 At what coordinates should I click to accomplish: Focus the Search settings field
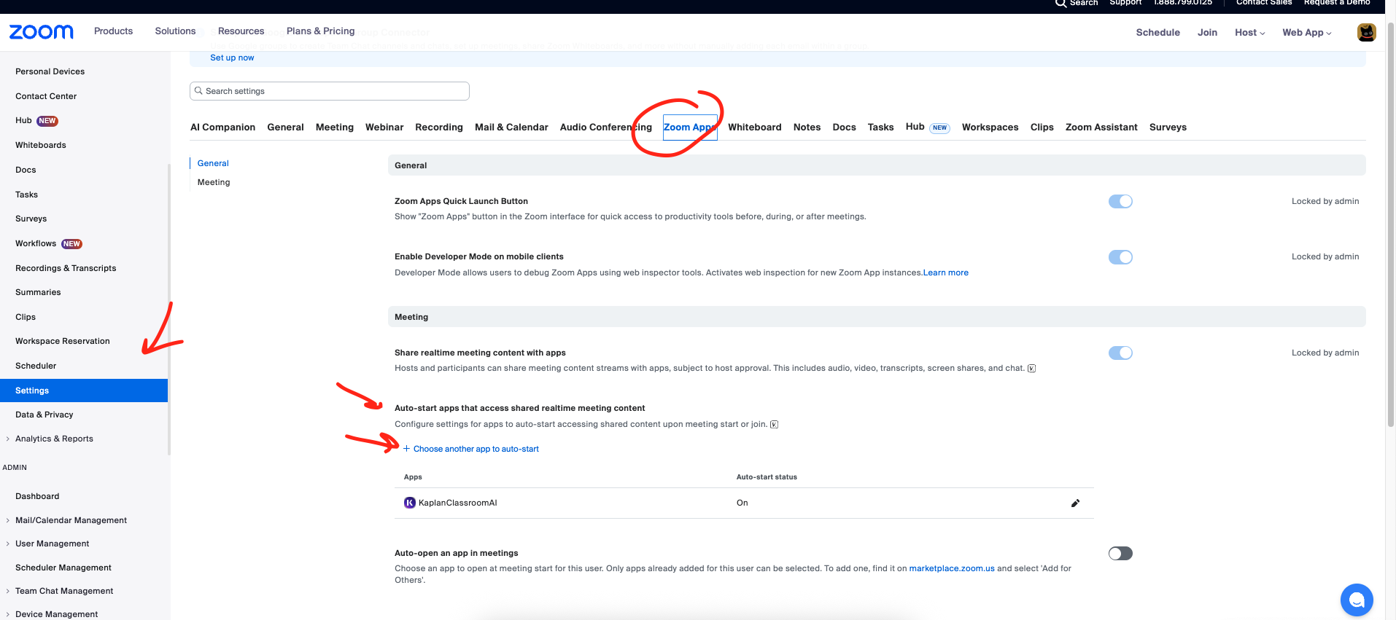(330, 91)
